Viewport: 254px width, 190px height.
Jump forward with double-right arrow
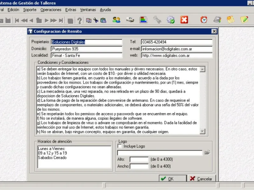click(53, 21)
